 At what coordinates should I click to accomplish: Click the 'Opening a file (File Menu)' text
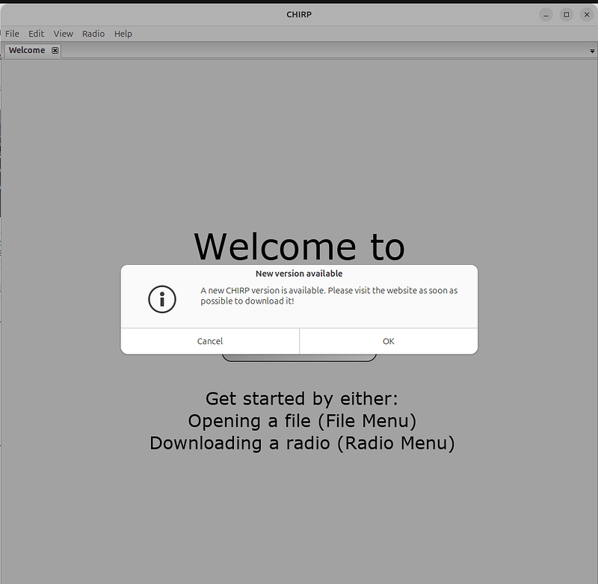[302, 421]
